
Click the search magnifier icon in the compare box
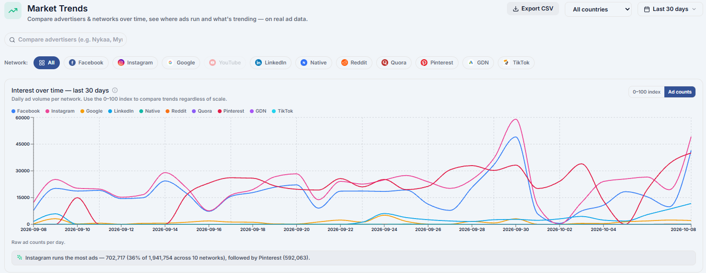(x=12, y=40)
